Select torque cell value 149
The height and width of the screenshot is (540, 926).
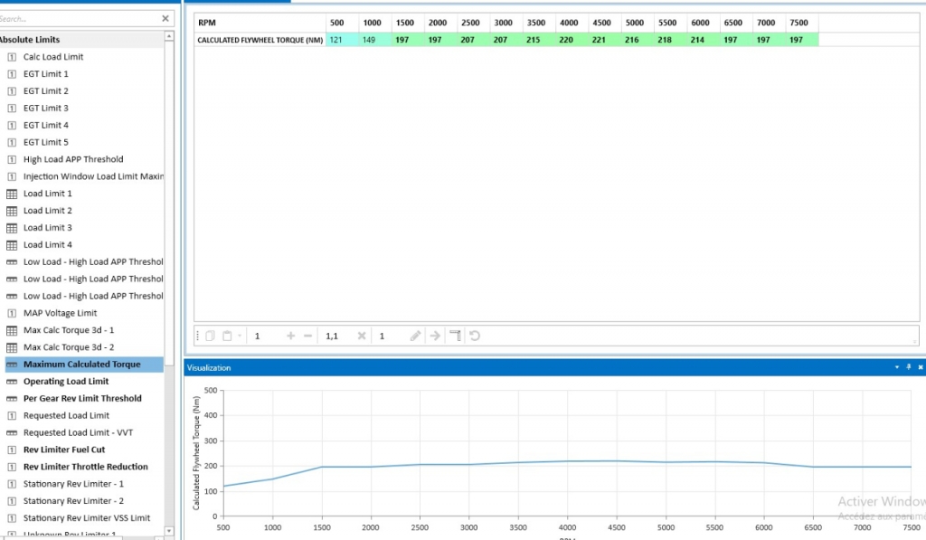coord(375,40)
